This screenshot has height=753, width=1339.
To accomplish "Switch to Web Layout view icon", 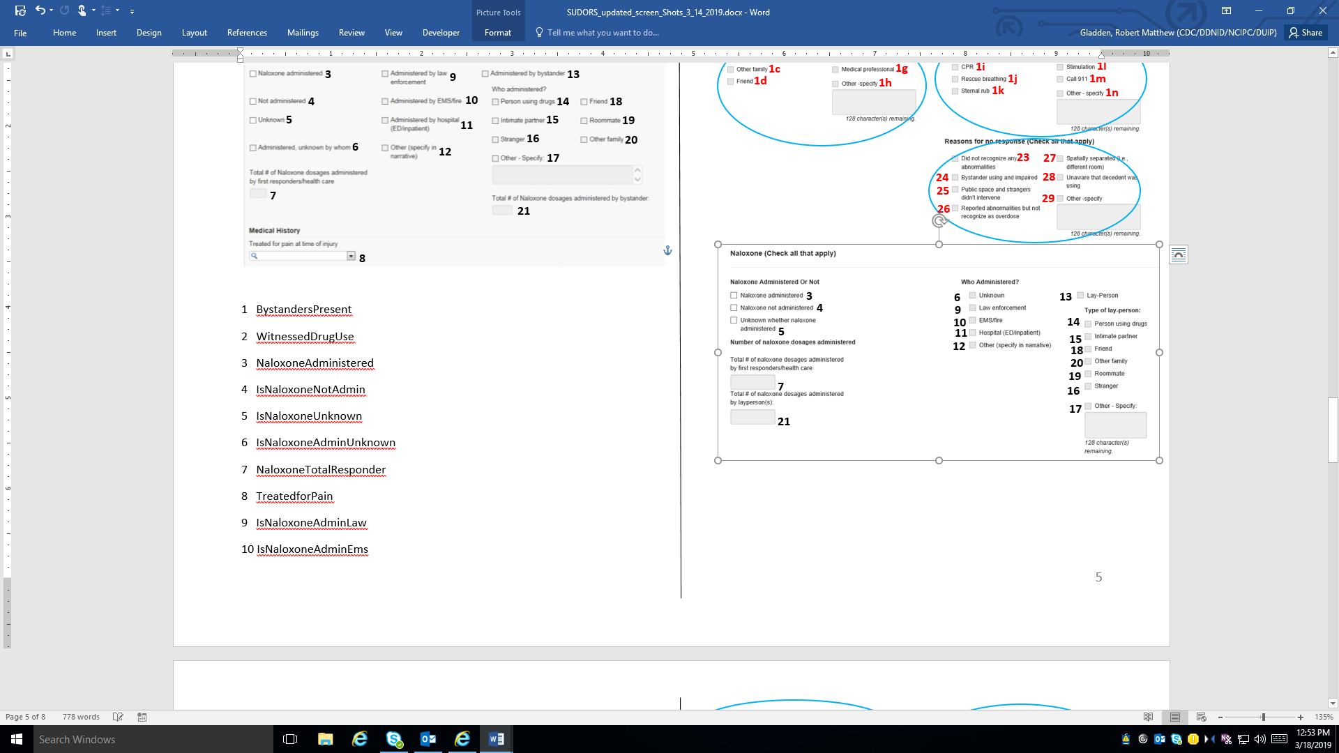I will 1202,717.
